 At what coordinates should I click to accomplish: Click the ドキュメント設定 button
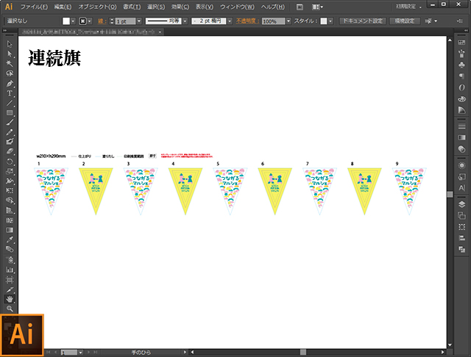point(361,21)
